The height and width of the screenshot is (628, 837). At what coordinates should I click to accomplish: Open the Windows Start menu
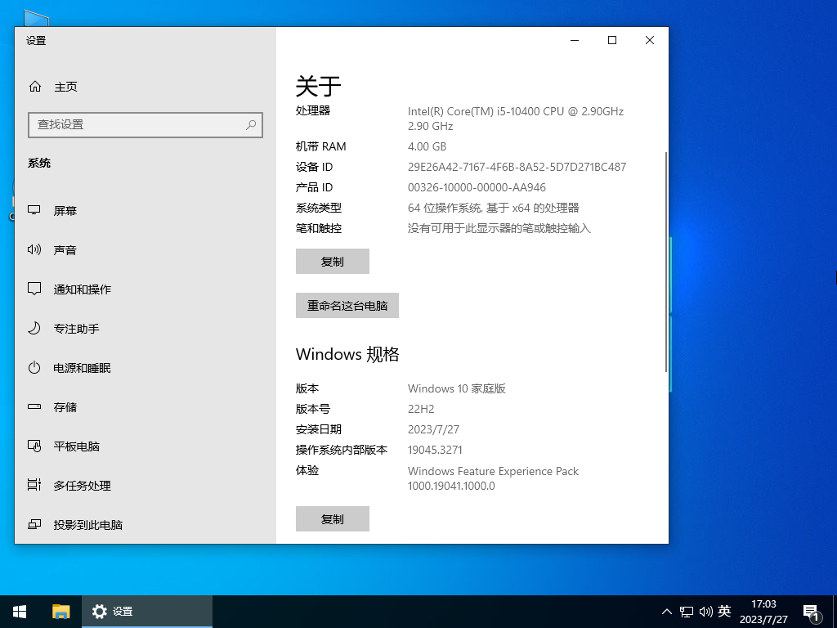coord(19,611)
